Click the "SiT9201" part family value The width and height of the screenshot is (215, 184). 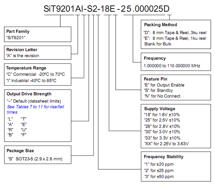(x=16, y=38)
